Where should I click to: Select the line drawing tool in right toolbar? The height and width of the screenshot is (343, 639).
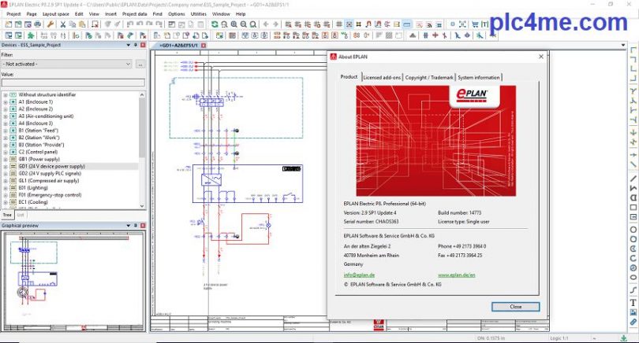click(633, 178)
